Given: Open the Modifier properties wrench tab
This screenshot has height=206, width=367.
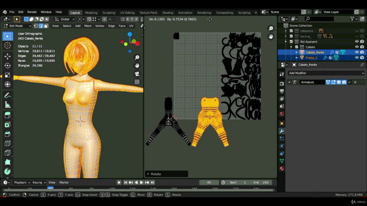Looking at the screenshot, I should point(282,131).
